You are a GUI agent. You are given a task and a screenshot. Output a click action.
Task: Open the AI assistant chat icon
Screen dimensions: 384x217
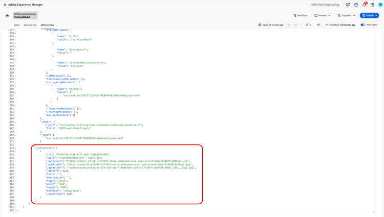coord(348,5)
